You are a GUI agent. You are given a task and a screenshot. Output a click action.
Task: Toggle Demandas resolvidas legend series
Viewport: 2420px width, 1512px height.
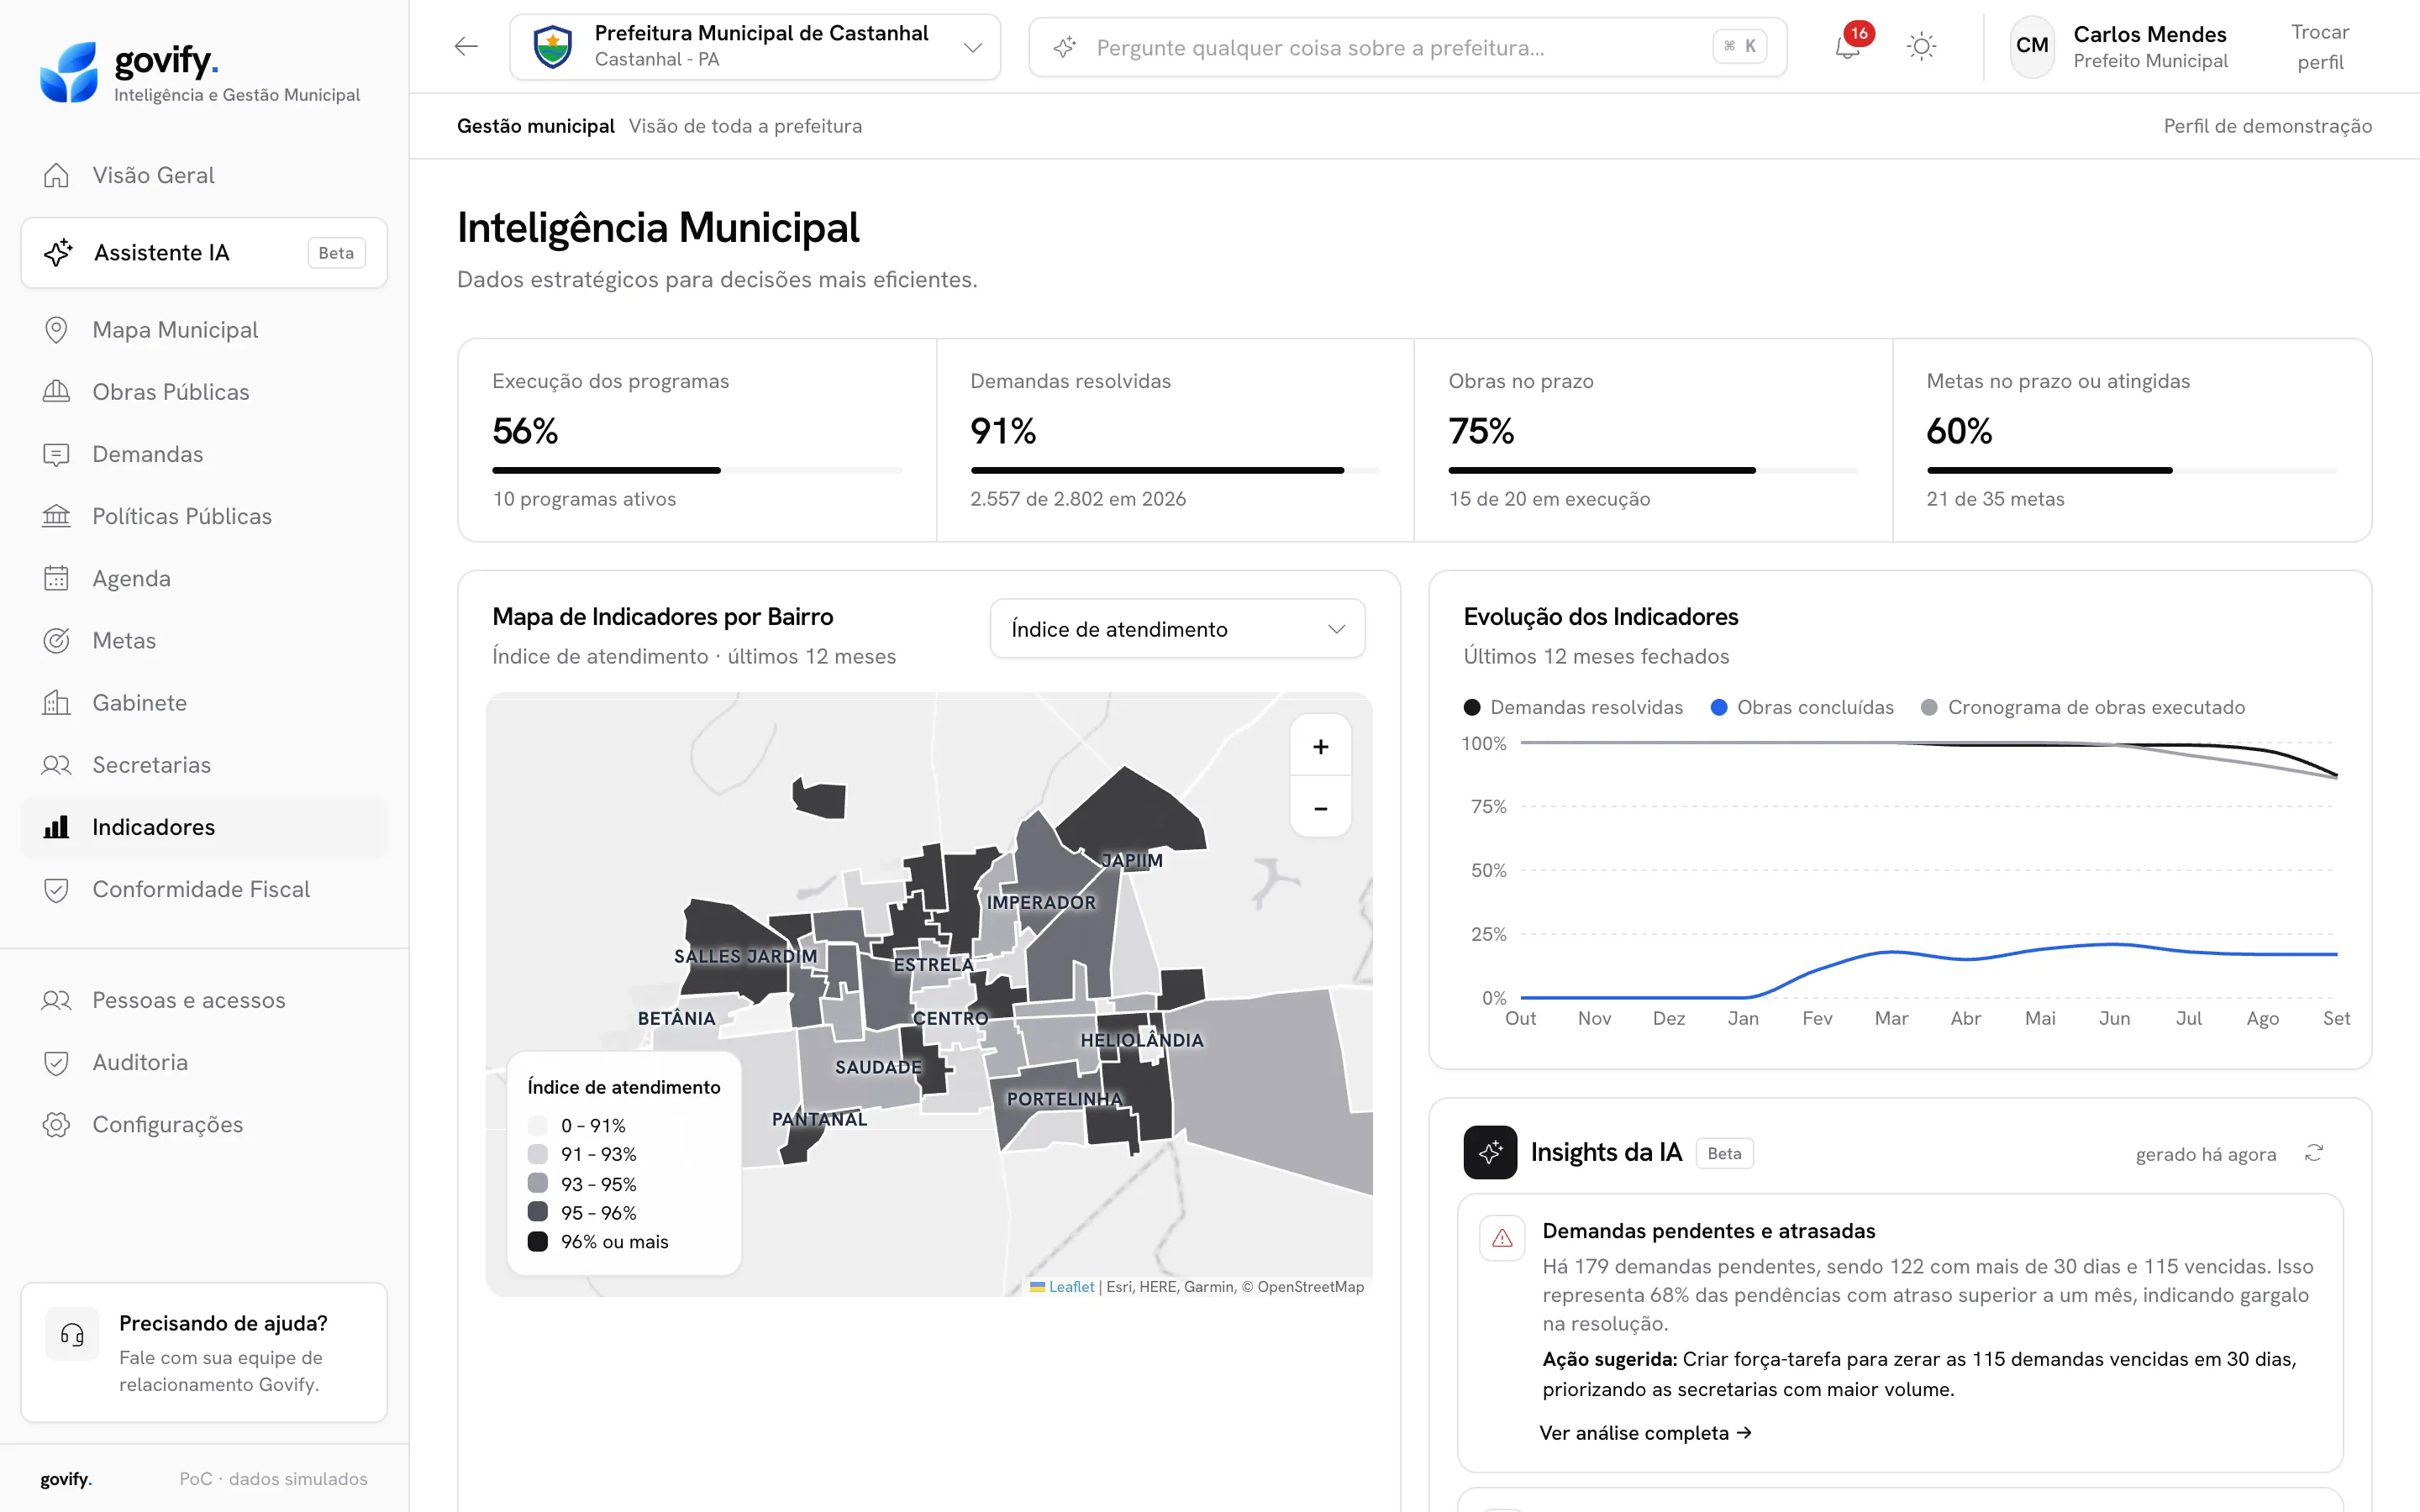1573,707
